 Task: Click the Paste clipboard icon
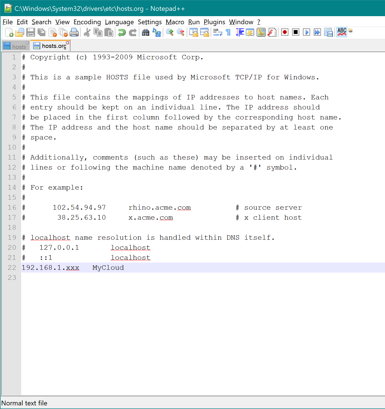click(109, 33)
